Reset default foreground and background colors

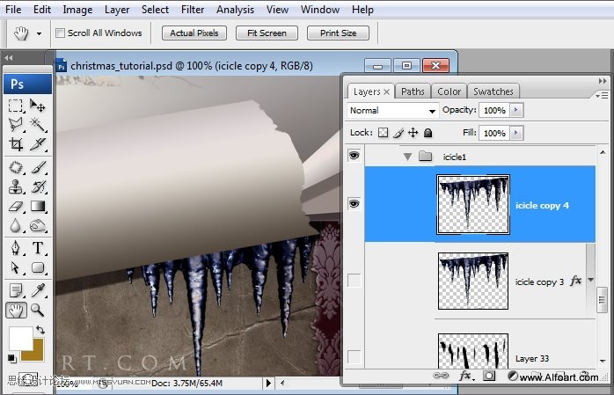click(x=12, y=358)
